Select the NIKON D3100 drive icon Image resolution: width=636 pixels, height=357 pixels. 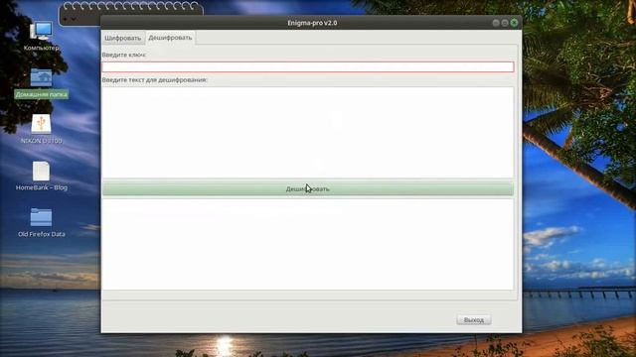pyautogui.click(x=41, y=130)
